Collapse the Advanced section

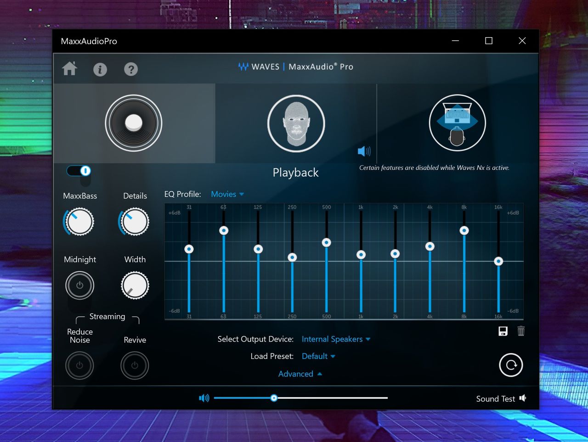click(x=300, y=374)
